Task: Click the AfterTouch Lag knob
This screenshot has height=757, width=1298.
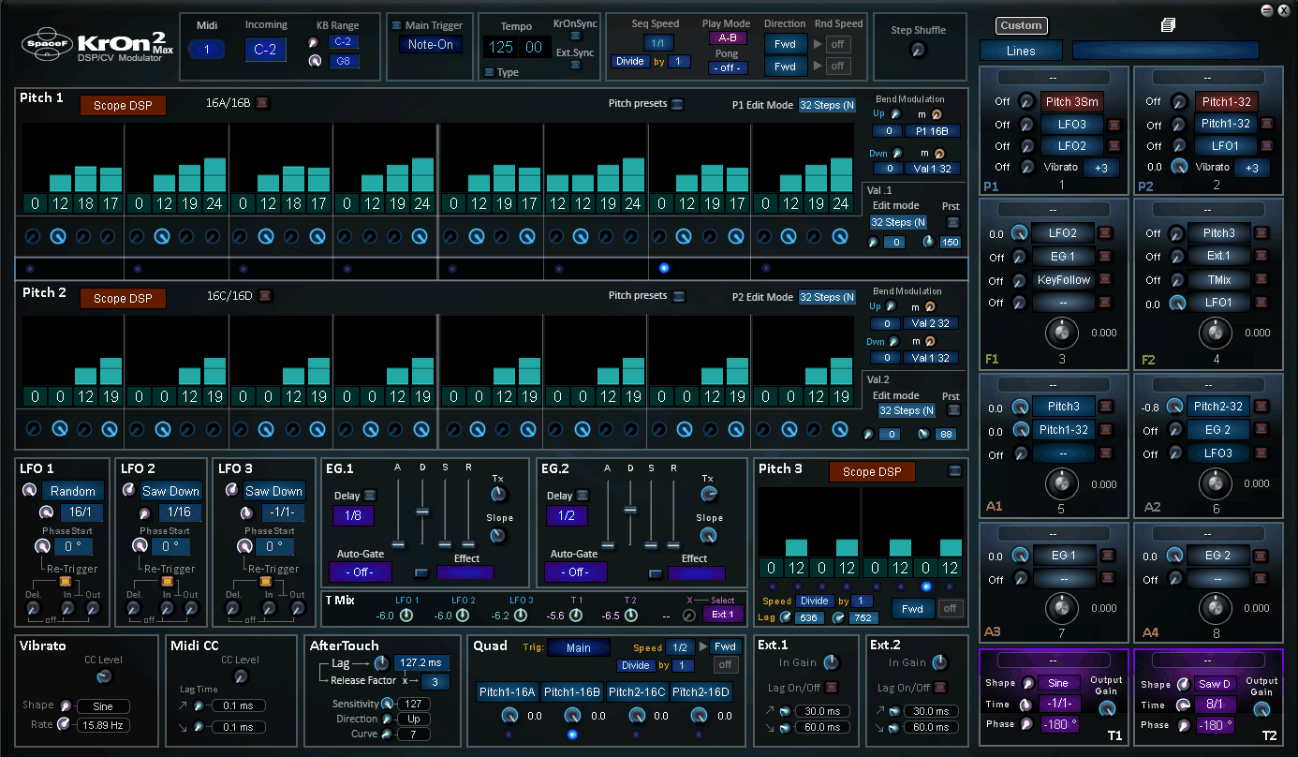Action: [x=382, y=663]
